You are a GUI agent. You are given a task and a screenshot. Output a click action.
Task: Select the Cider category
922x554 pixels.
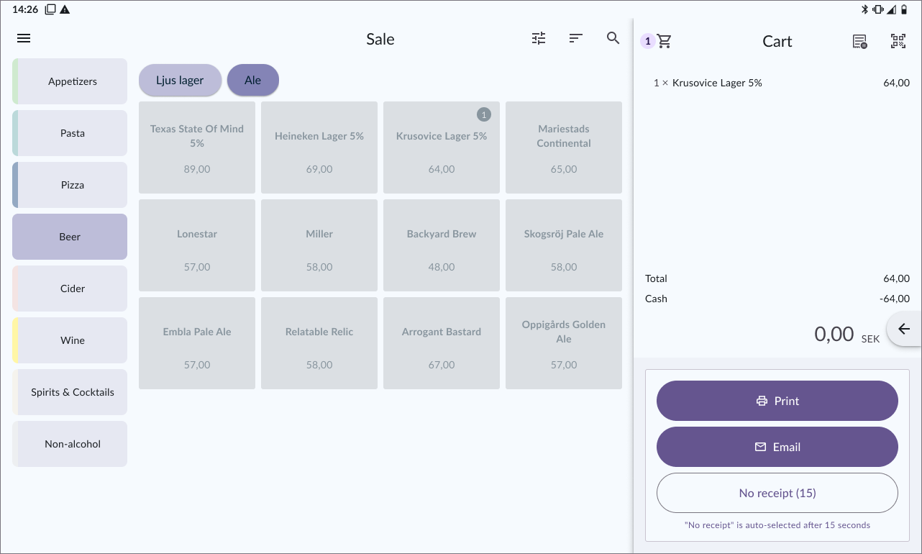70,289
